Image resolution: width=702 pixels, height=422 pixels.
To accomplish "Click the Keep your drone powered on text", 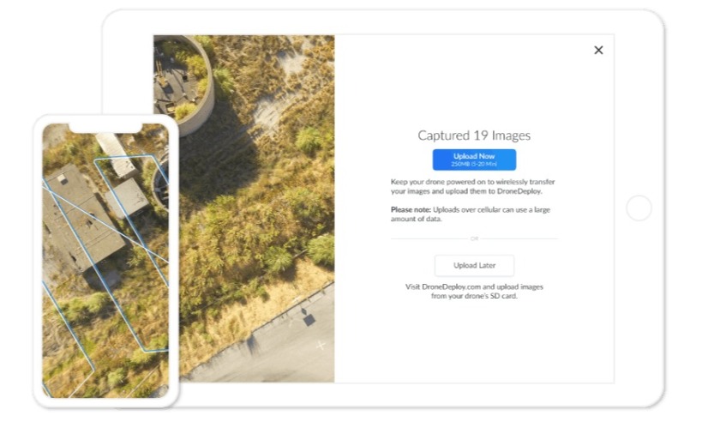I will (472, 186).
